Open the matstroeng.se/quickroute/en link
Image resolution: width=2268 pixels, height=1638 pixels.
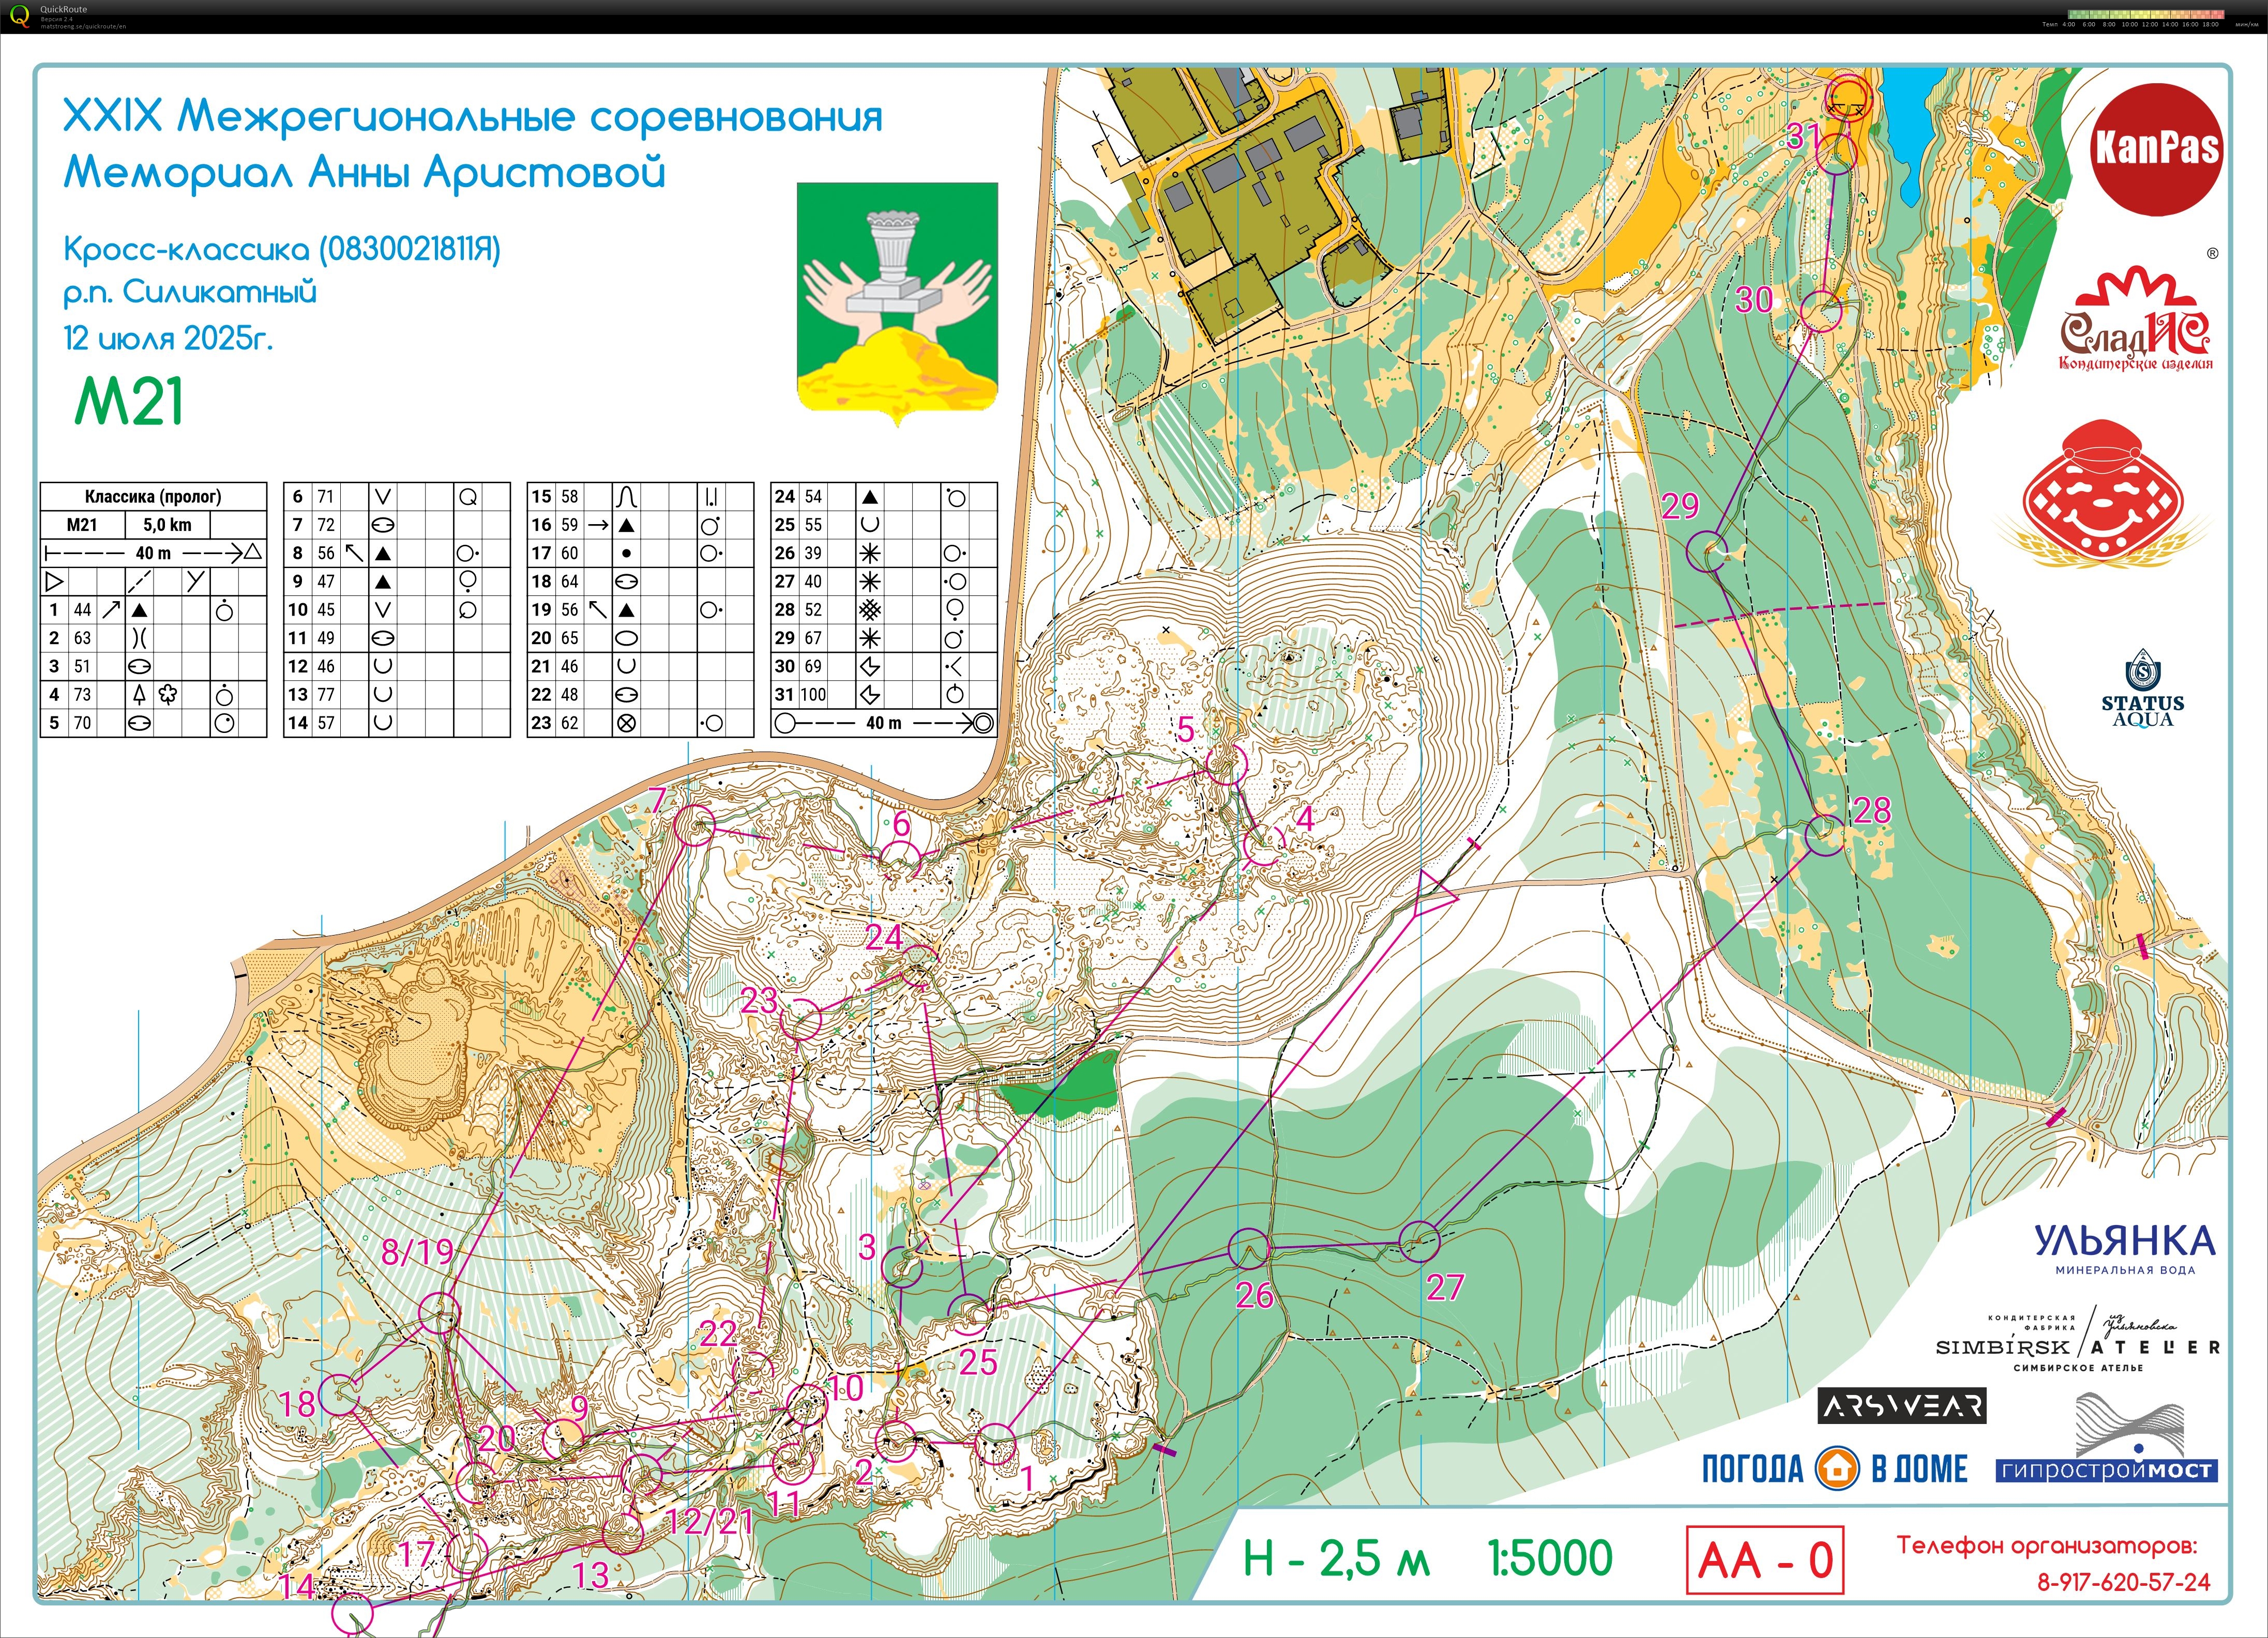(83, 26)
